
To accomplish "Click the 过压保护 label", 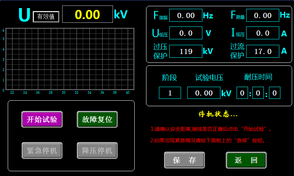I will tap(160, 51).
